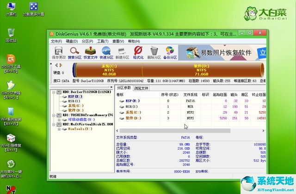
Task: Select MSR(1) row in the partition table
Action: pyautogui.click(x=191, y=107)
